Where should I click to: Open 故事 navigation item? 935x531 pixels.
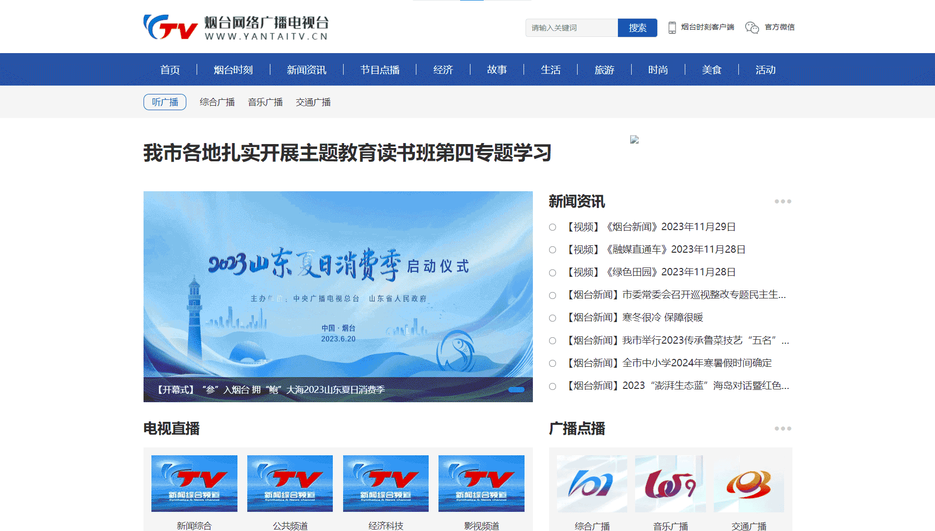[x=497, y=70]
